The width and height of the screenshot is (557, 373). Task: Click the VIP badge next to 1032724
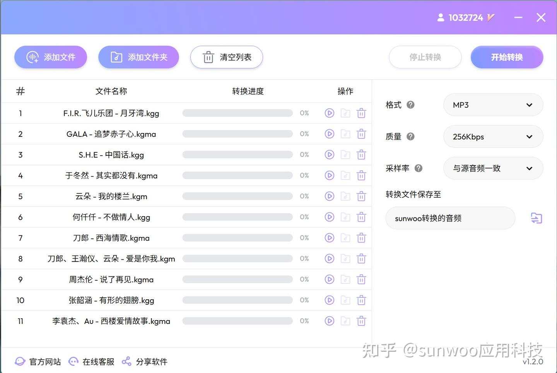[x=491, y=17]
